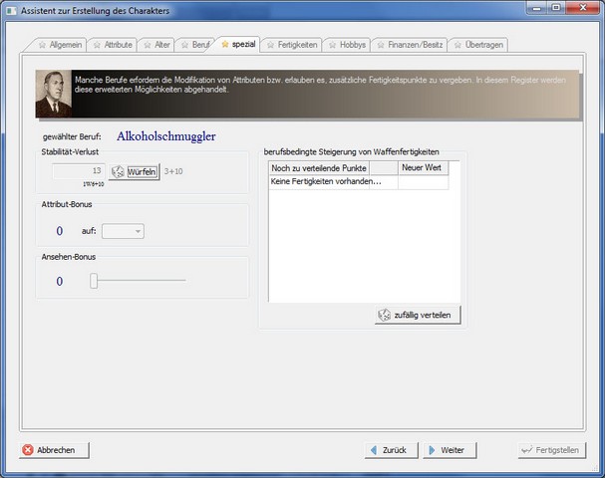Click the star icon on Allgemein tab

click(43, 45)
